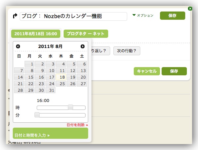Click the minute (分) slider handle
The image size is (198, 150).
point(37,115)
